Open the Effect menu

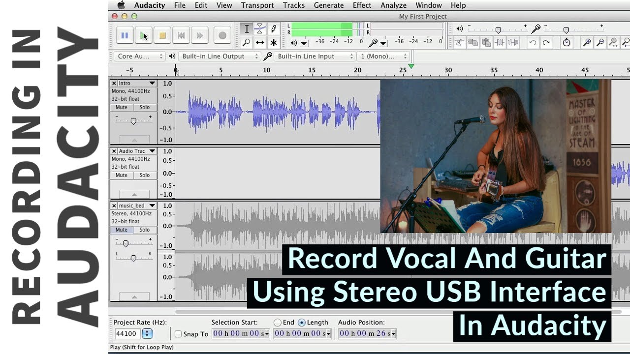point(362,5)
